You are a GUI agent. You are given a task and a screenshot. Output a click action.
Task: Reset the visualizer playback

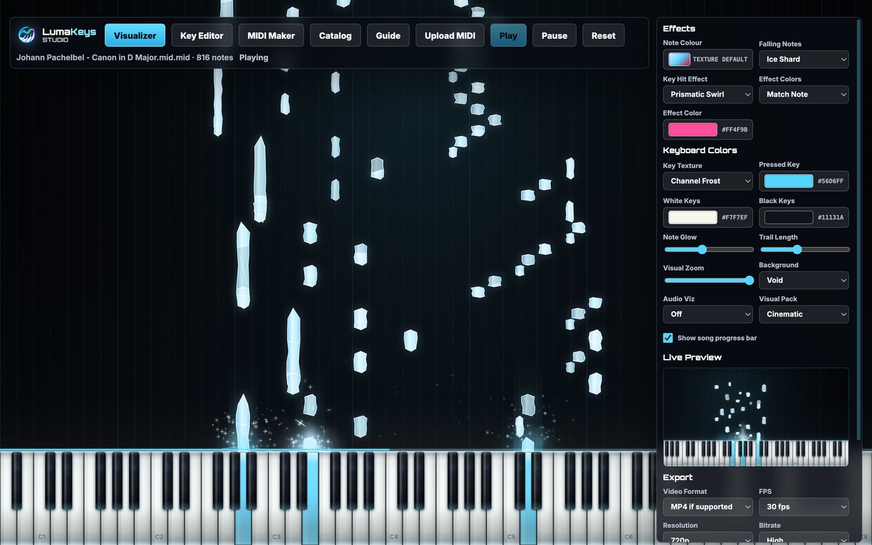pos(603,35)
